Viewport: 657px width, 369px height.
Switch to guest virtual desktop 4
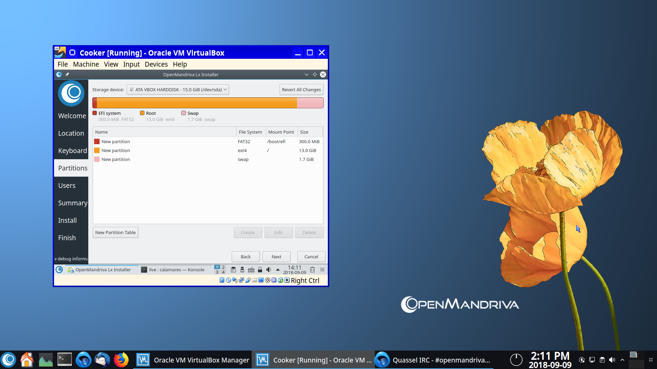[x=223, y=272]
